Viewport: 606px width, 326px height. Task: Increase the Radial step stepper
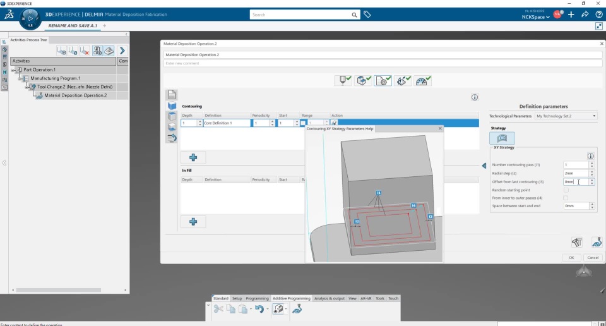[x=591, y=172]
